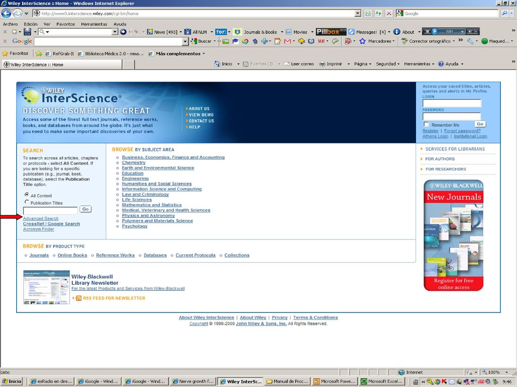Click the RSS feed icon for newsletter

79,298
